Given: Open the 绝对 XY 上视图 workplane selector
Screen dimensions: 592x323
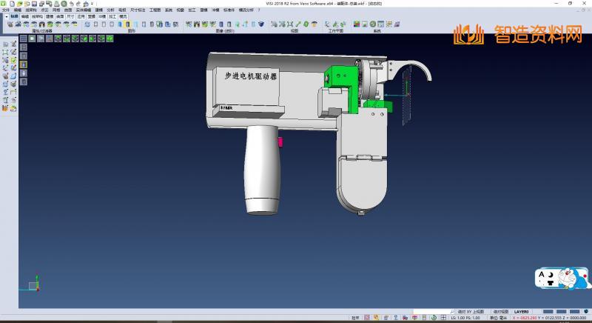Looking at the screenshot, I should [x=471, y=311].
